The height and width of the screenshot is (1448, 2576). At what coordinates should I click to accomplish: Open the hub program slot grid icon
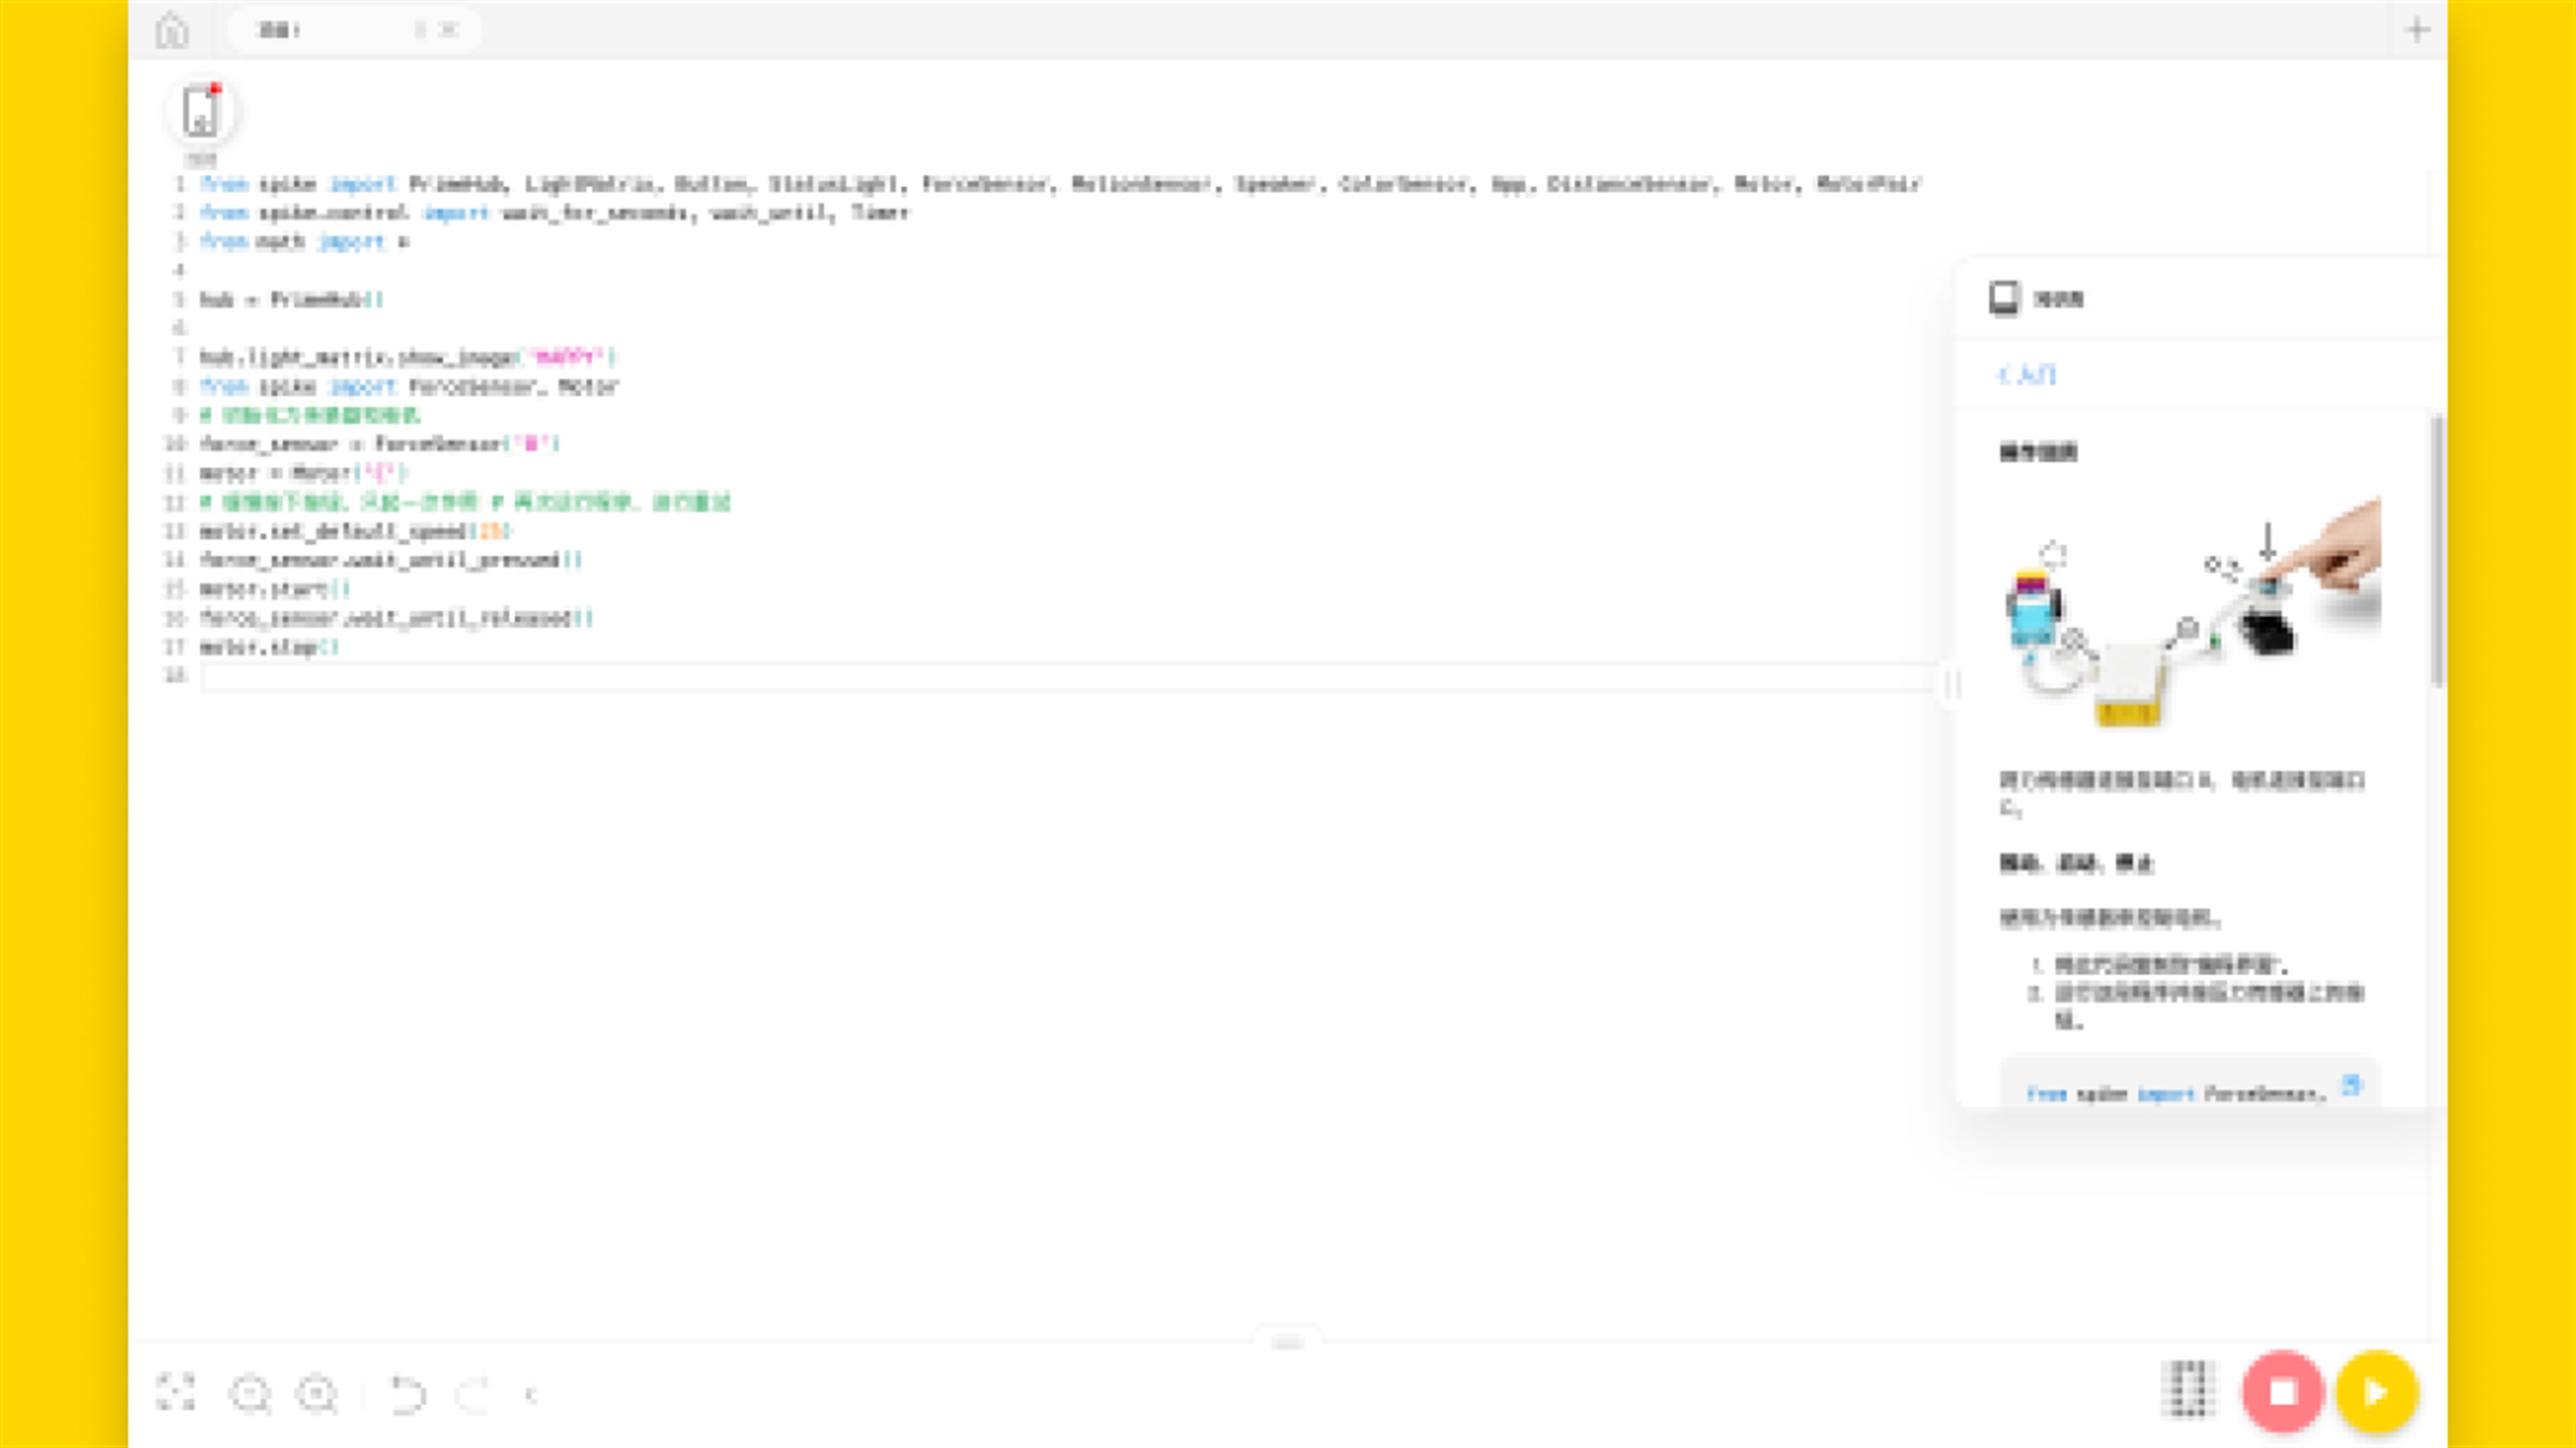(x=2188, y=1389)
